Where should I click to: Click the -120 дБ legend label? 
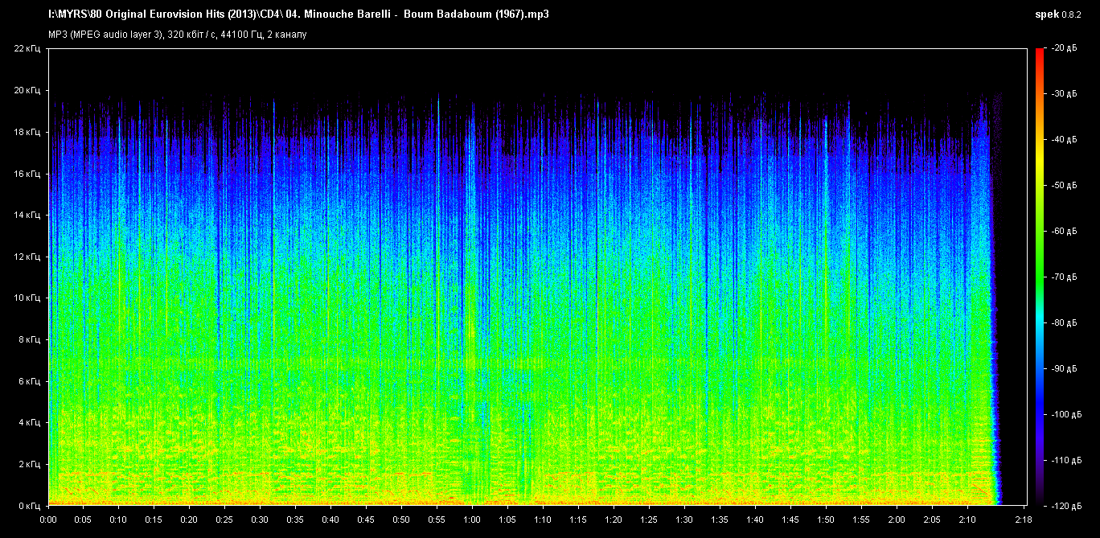click(x=1061, y=506)
